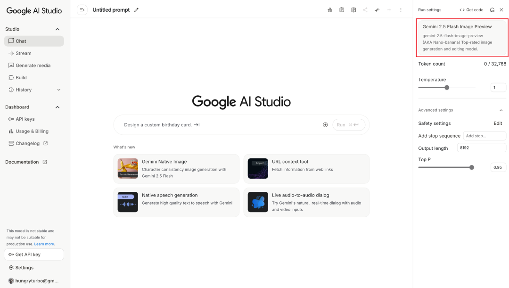Open the system instructions clipboard icon
Viewport: 509px width, 288px height.
point(342,9)
